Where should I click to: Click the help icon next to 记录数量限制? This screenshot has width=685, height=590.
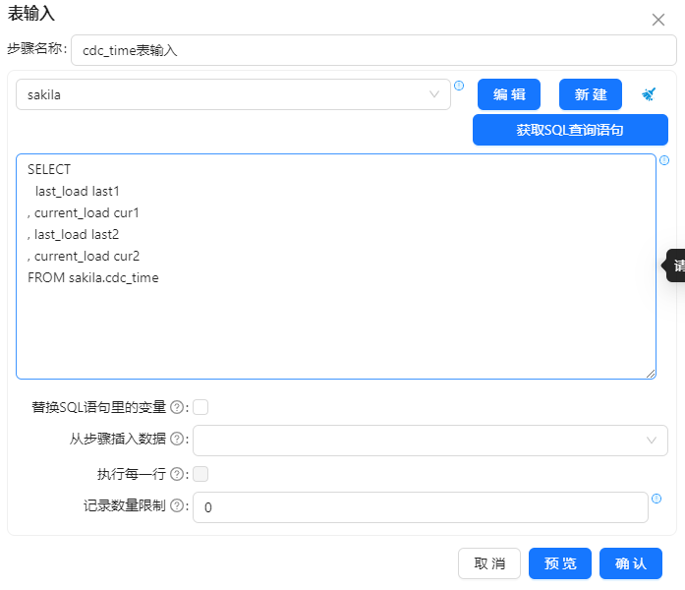pyautogui.click(x=177, y=506)
